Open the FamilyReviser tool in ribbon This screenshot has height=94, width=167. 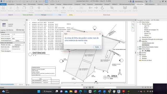[x=39, y=9]
